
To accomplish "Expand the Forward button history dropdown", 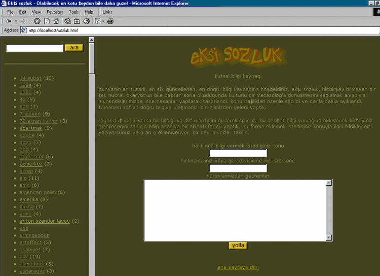I will pos(30,21).
